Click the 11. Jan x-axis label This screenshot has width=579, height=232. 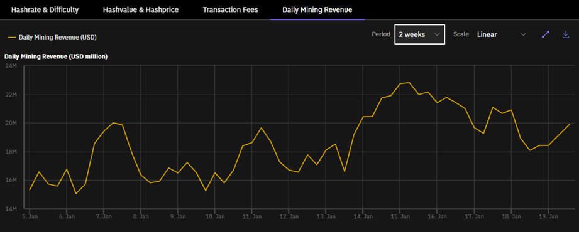252,216
